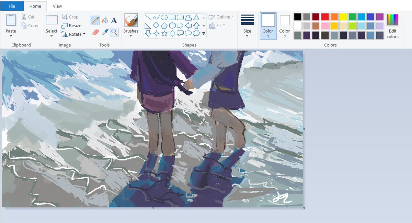Open the Select dropdown arrow
The image size is (412, 223).
(51, 36)
